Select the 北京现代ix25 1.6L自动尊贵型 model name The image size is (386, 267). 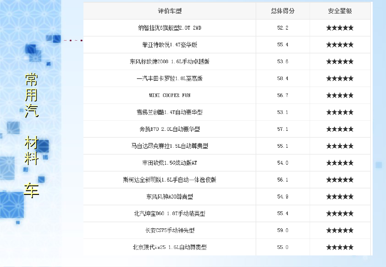(170, 247)
